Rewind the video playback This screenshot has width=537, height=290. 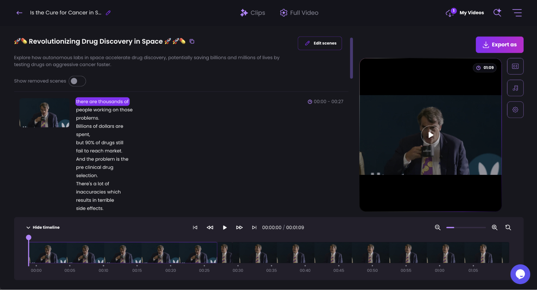pyautogui.click(x=210, y=227)
